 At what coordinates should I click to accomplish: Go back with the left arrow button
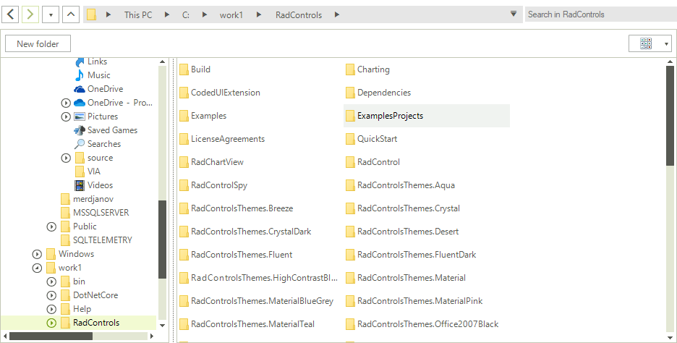pos(10,14)
